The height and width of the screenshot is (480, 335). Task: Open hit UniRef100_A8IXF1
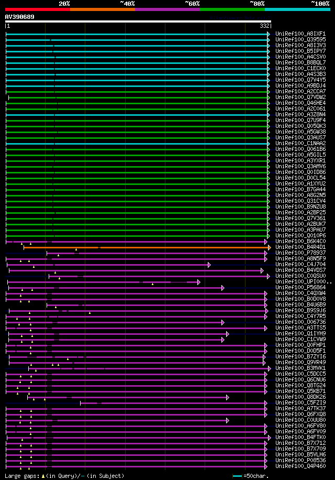pos(300,34)
